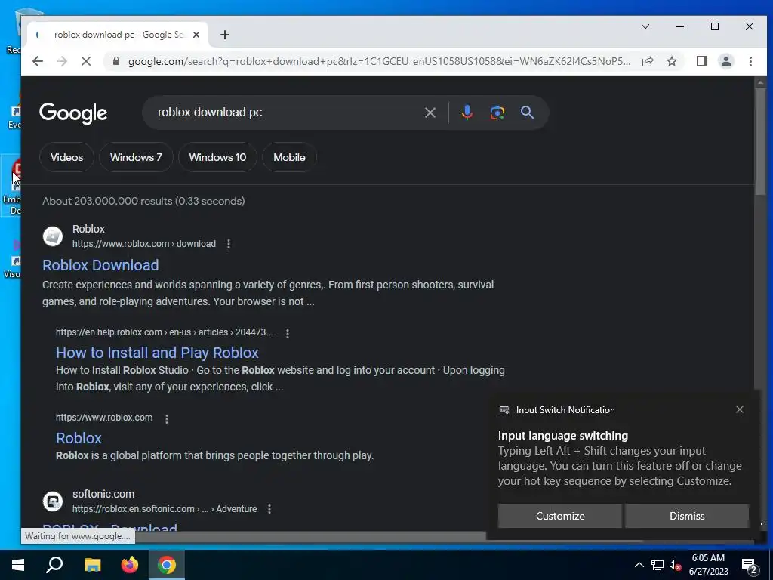The width and height of the screenshot is (773, 580).
Task: Click the page vertical scrollbar thumb
Action: (760, 140)
